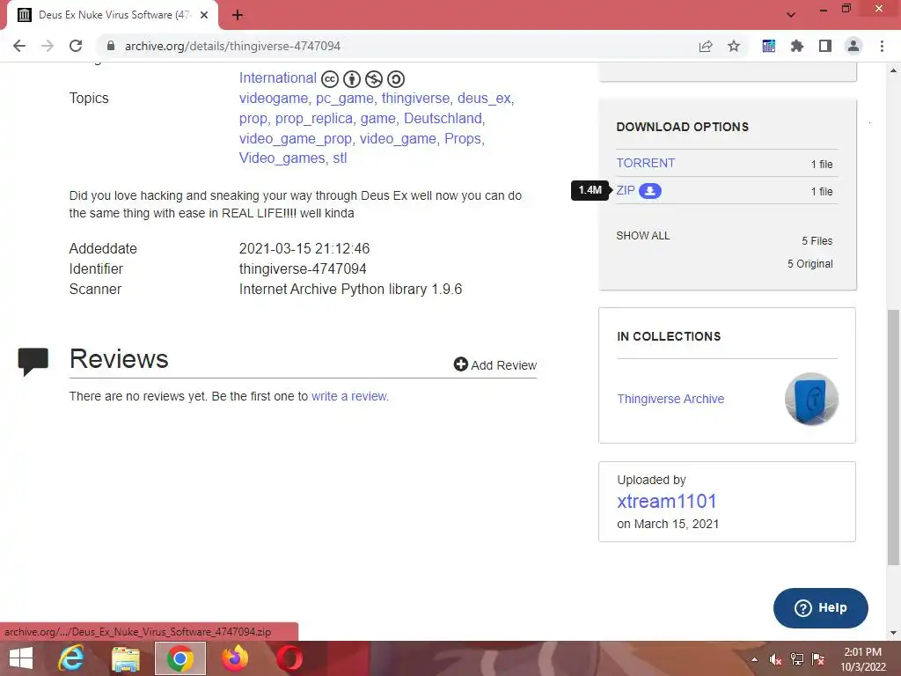Open the prop_replica topic link
Image resolution: width=901 pixels, height=676 pixels.
[314, 119]
